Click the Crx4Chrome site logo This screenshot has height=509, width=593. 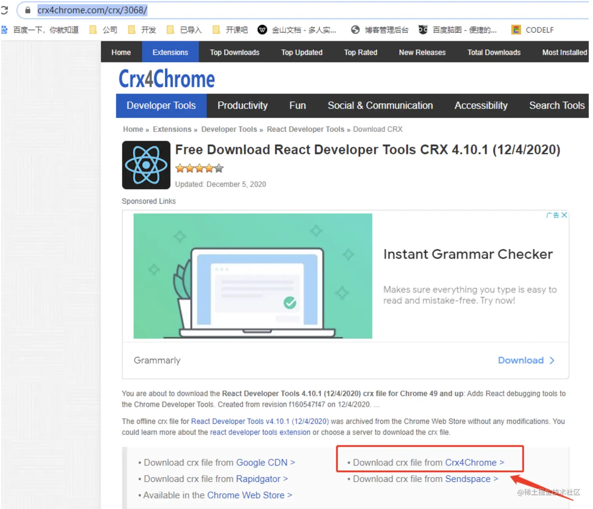pos(167,79)
